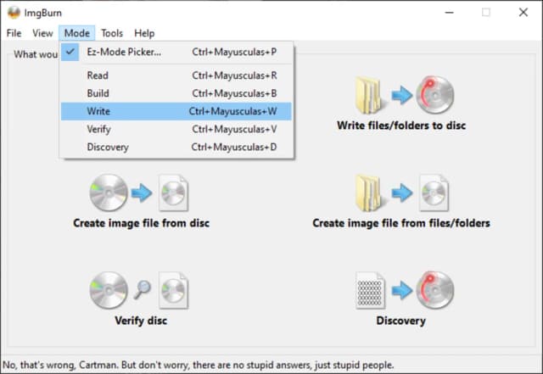
Task: Click Verify disc label
Action: click(x=141, y=321)
